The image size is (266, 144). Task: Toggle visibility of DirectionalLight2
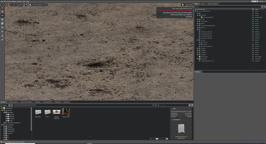253,17
